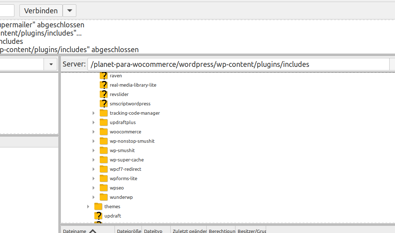Click the raven unknown-folder question mark icon
The image size is (395, 233).
[104, 76]
